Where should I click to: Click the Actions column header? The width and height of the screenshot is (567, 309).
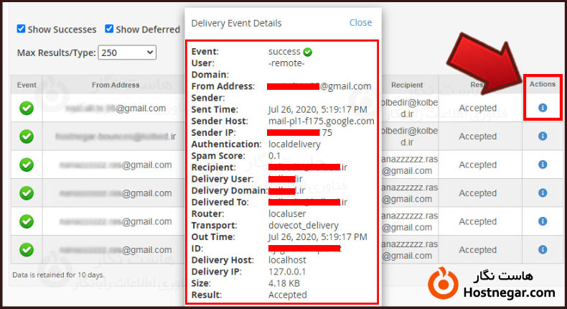(543, 84)
